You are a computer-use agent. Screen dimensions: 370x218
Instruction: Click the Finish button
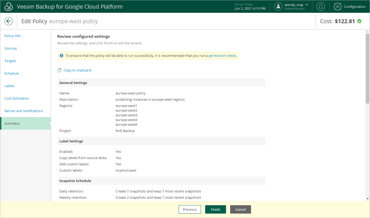tap(216, 209)
